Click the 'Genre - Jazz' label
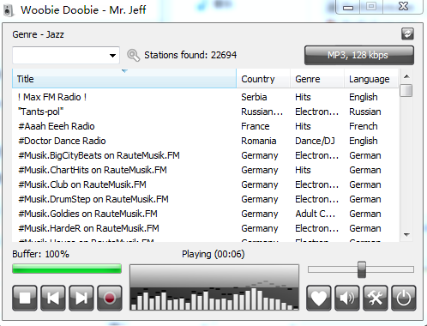The image size is (427, 326). [x=38, y=34]
